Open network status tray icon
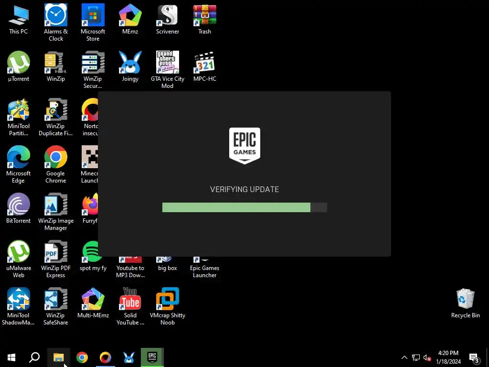 (416, 357)
